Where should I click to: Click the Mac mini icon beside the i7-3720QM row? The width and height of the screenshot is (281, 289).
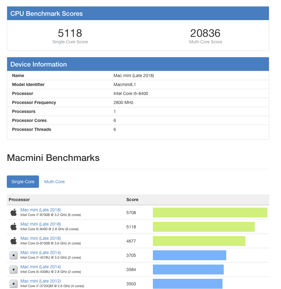[14, 284]
